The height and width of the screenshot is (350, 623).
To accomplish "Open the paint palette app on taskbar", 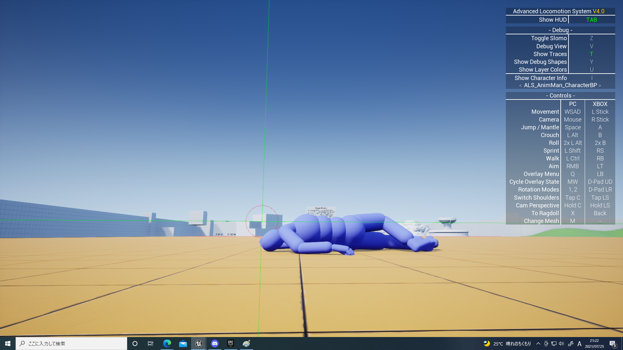I will click(x=247, y=343).
